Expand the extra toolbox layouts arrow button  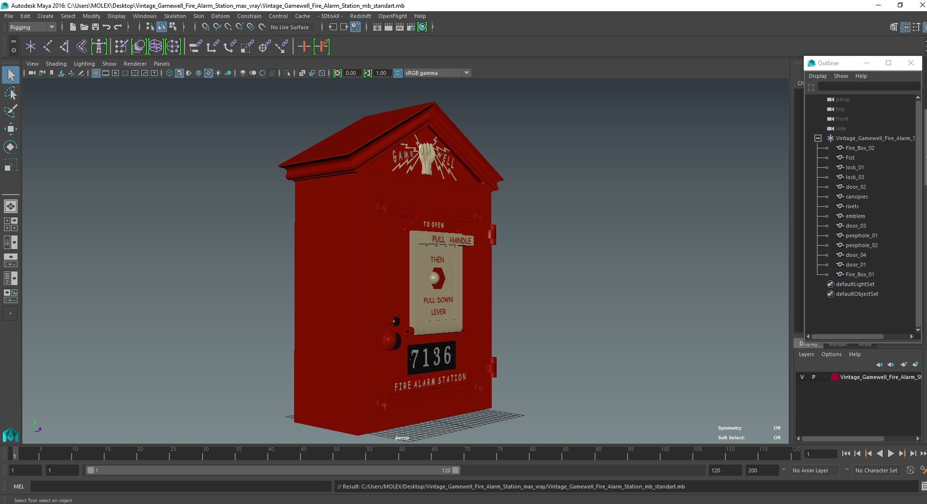(x=10, y=313)
